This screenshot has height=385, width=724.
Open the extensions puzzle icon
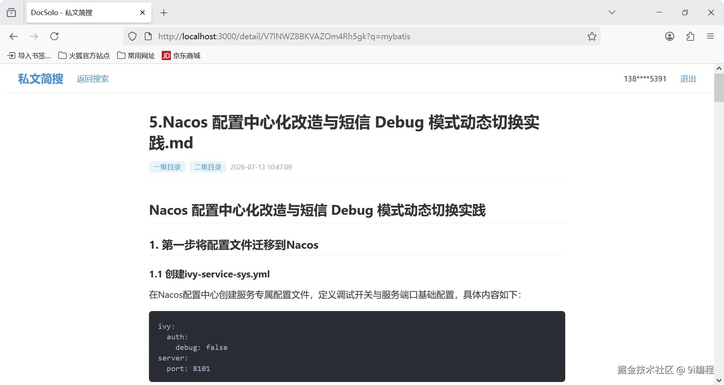(690, 36)
